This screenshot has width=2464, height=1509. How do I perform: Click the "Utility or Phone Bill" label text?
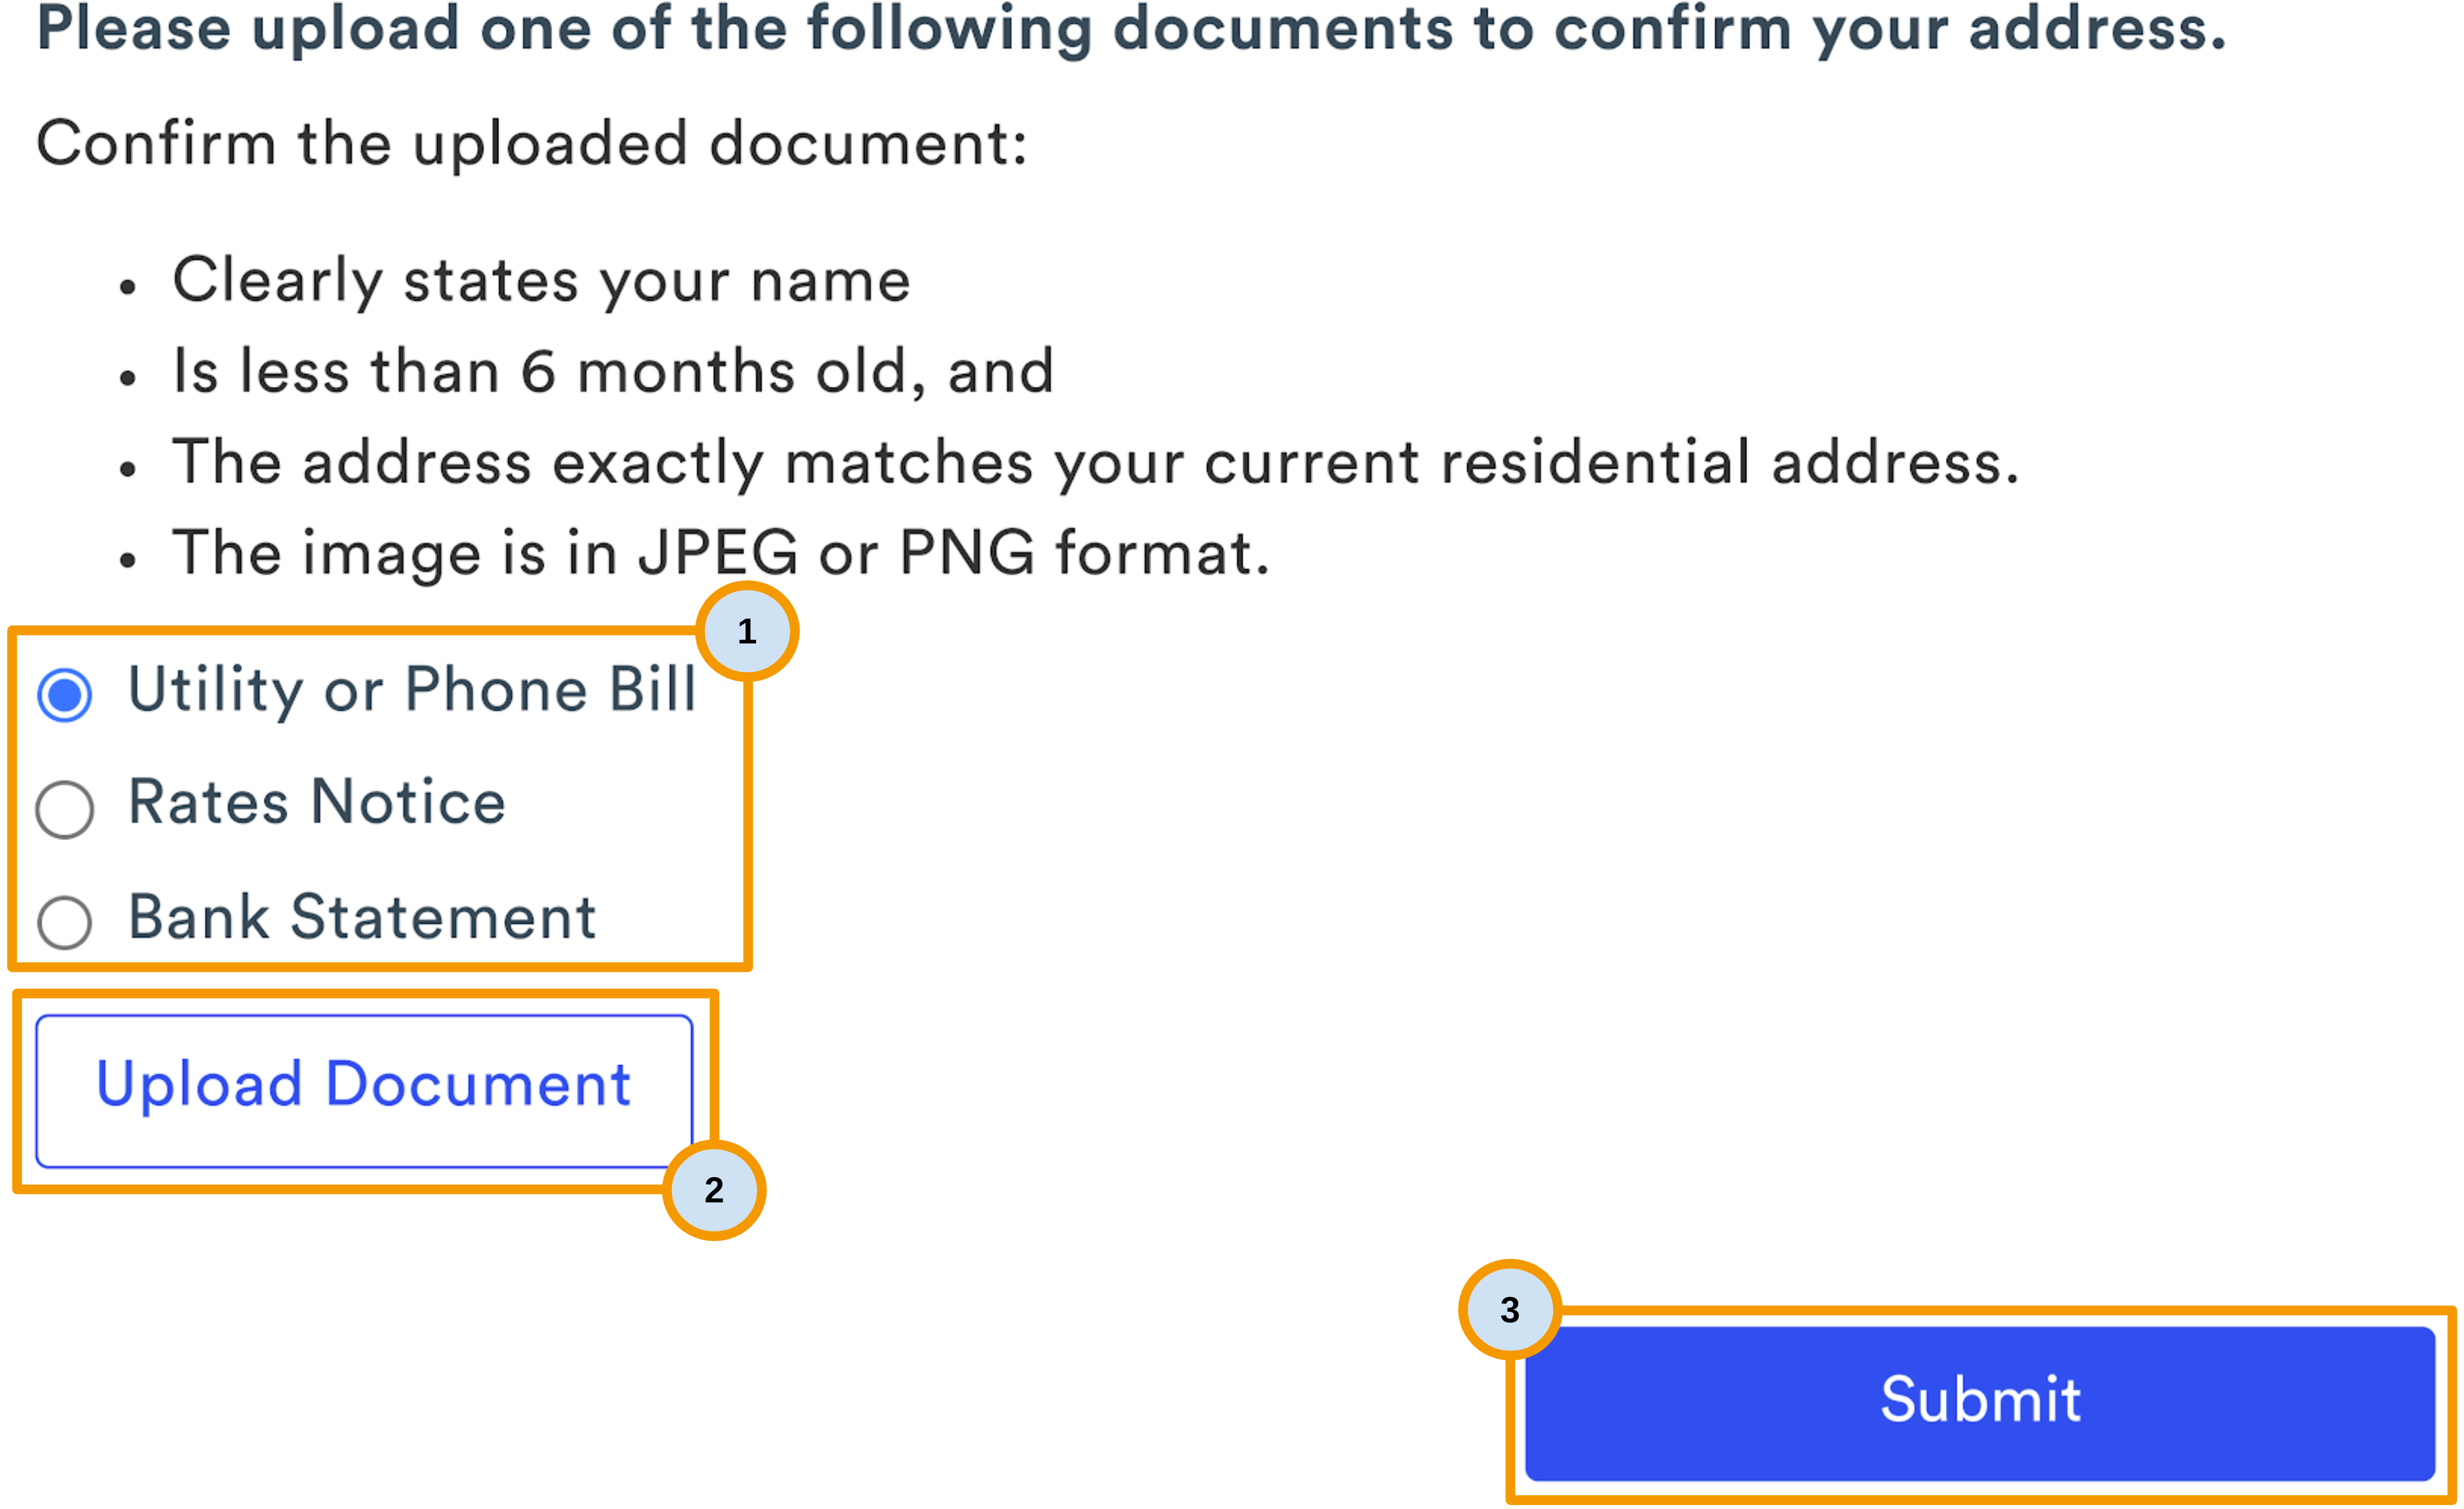pyautogui.click(x=412, y=690)
